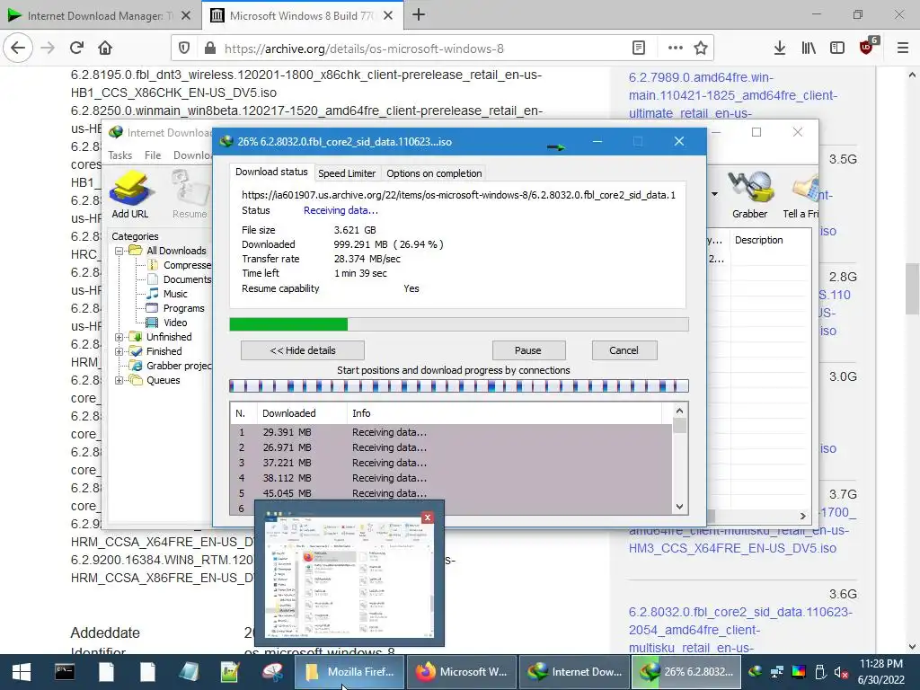
Task: Open the Windows Start menu
Action: point(22,672)
